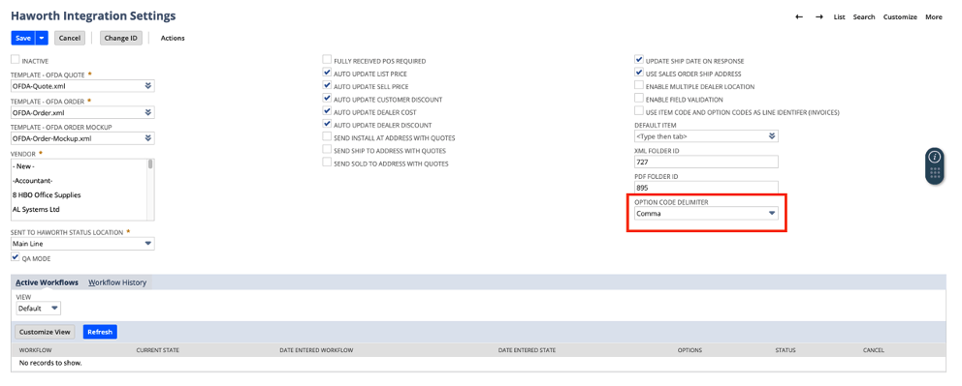Click the Customize View button
The width and height of the screenshot is (962, 386).
(45, 332)
